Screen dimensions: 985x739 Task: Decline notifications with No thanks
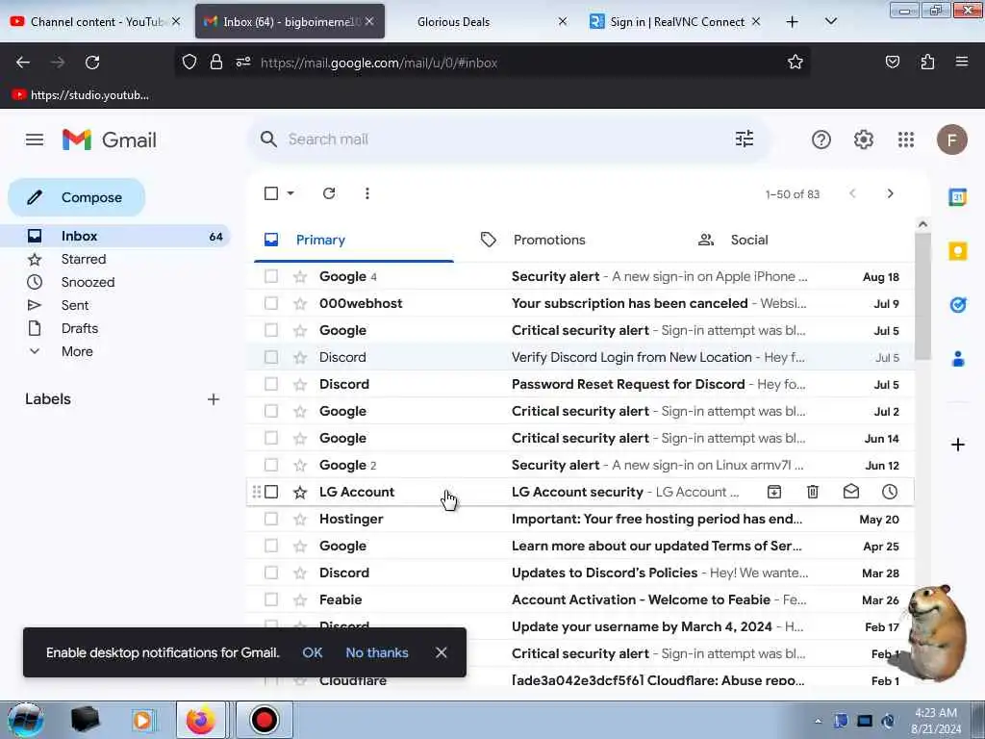pyautogui.click(x=377, y=653)
